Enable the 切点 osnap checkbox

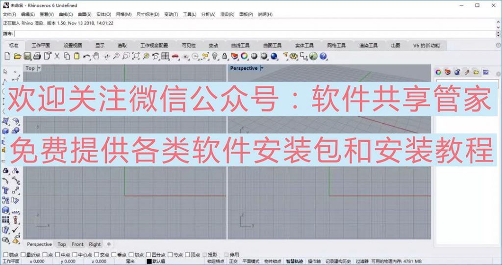131,255
